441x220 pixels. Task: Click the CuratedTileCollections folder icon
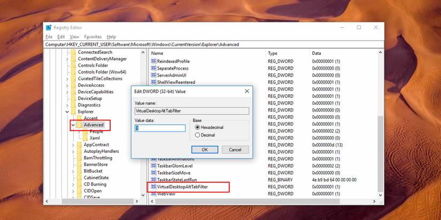pyautogui.click(x=73, y=79)
